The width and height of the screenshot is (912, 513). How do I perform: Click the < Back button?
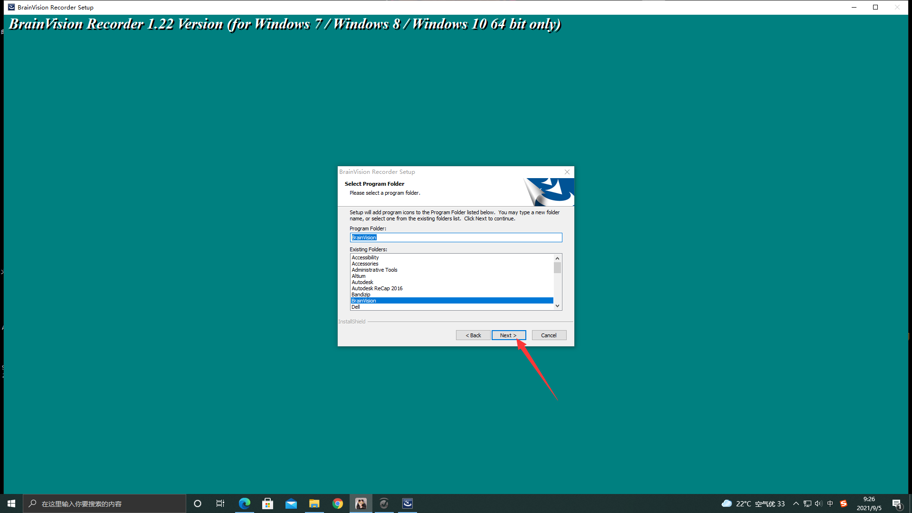pyautogui.click(x=473, y=335)
